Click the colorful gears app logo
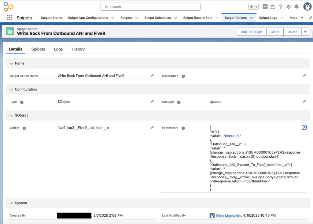Viewport: 313px width, 224px height. coord(8,7)
